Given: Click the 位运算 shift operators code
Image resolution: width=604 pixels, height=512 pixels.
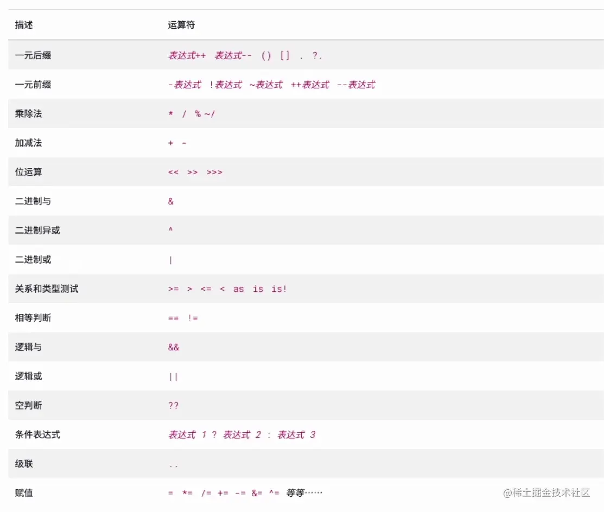Looking at the screenshot, I should click(195, 172).
